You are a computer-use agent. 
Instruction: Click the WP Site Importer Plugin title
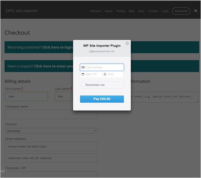coord(102,46)
